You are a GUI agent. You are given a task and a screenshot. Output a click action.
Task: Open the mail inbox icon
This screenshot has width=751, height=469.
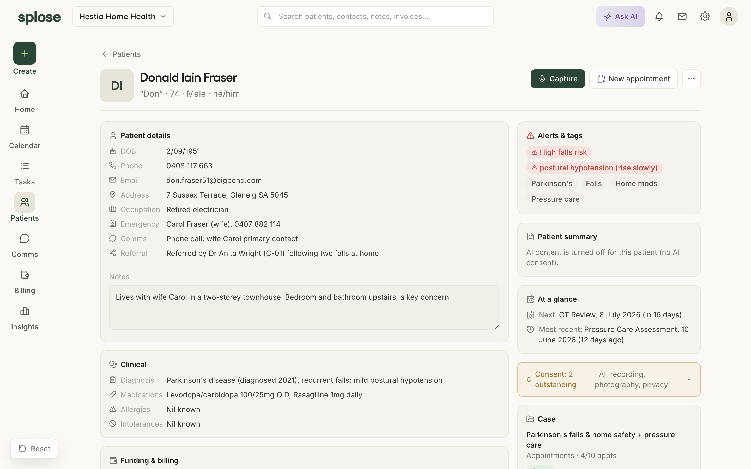[682, 16]
